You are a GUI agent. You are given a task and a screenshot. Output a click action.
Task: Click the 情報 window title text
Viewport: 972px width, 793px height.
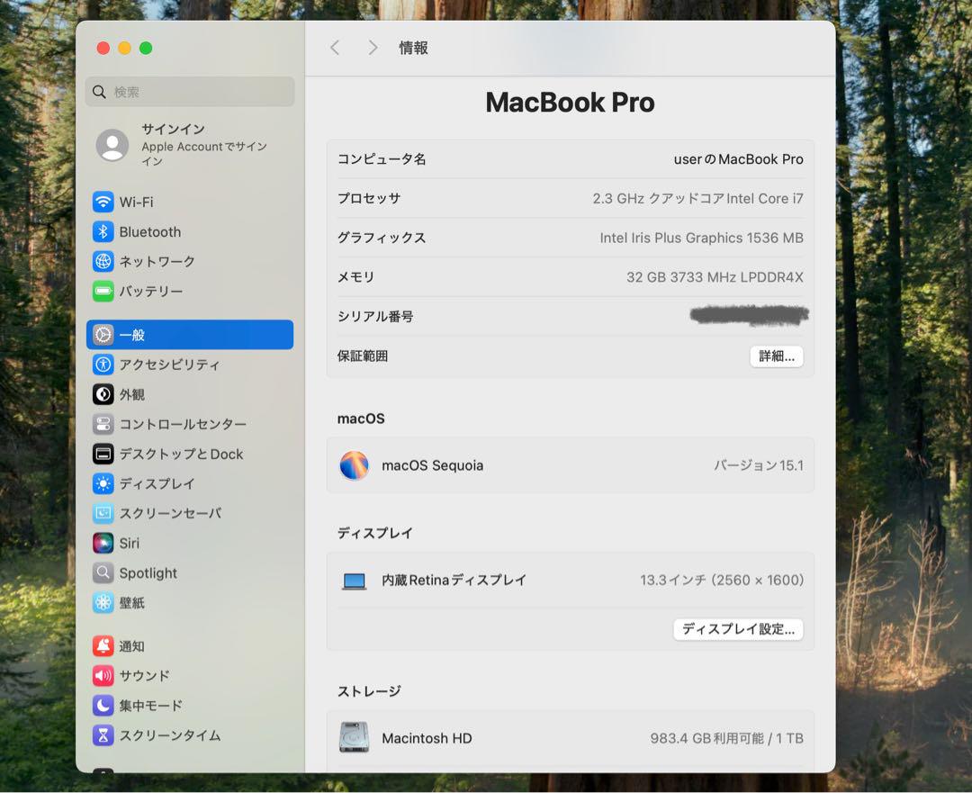[x=413, y=48]
